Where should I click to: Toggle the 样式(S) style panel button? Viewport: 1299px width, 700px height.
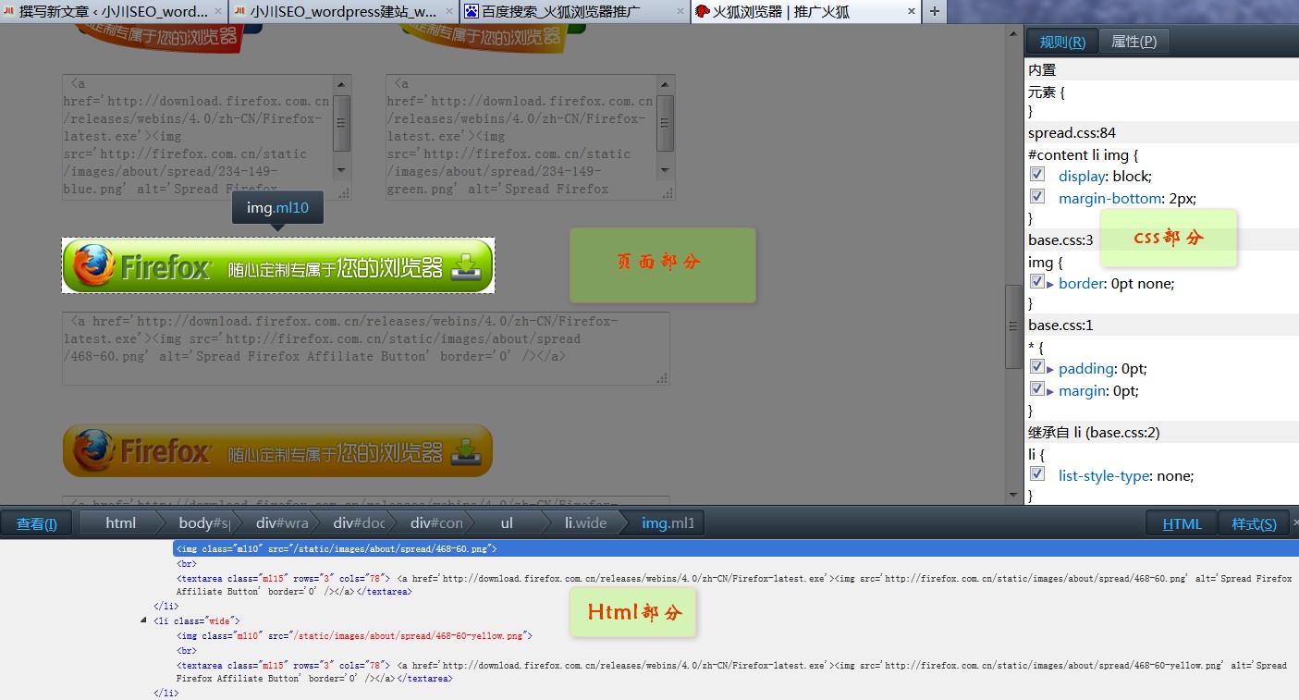1254,524
